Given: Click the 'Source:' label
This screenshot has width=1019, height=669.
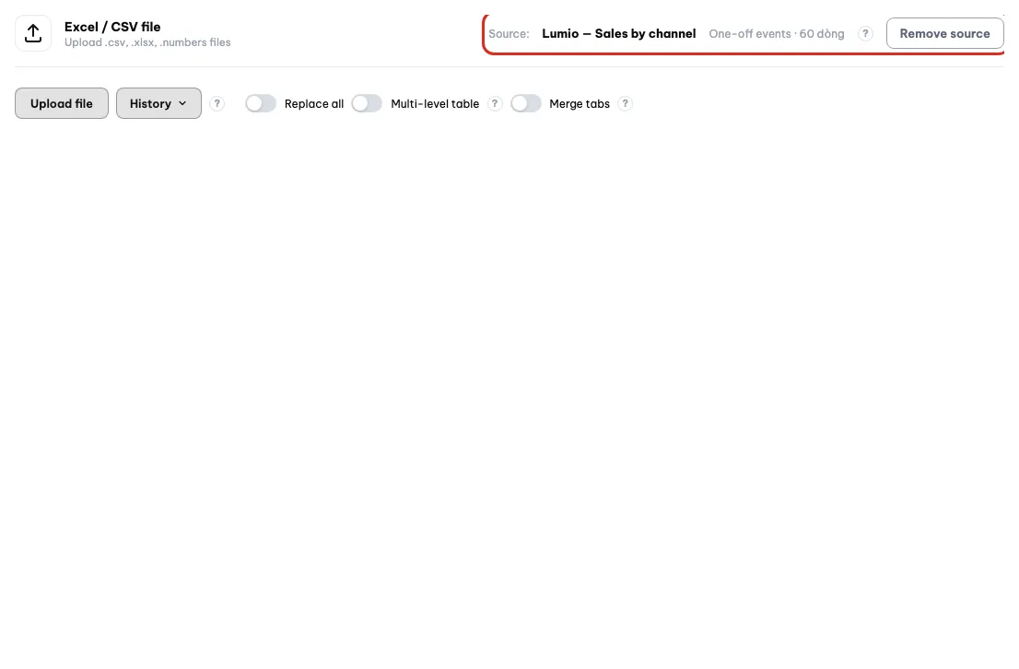Looking at the screenshot, I should pyautogui.click(x=509, y=34).
